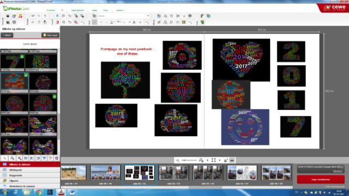Click the globe icon in the toolbar

208,16
